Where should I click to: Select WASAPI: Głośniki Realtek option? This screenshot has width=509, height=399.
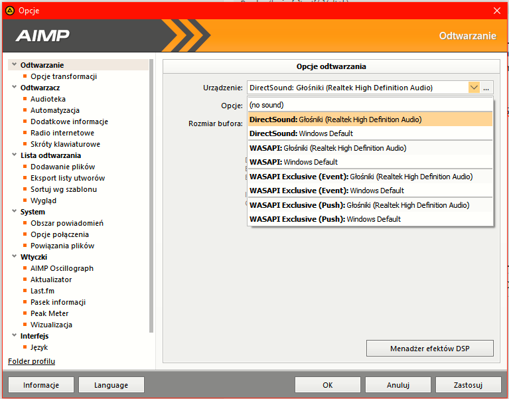coord(370,148)
